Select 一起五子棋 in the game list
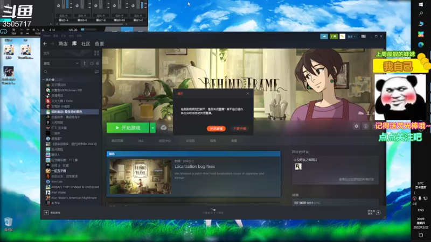Viewport: 431px width, 242px height. 59,171
